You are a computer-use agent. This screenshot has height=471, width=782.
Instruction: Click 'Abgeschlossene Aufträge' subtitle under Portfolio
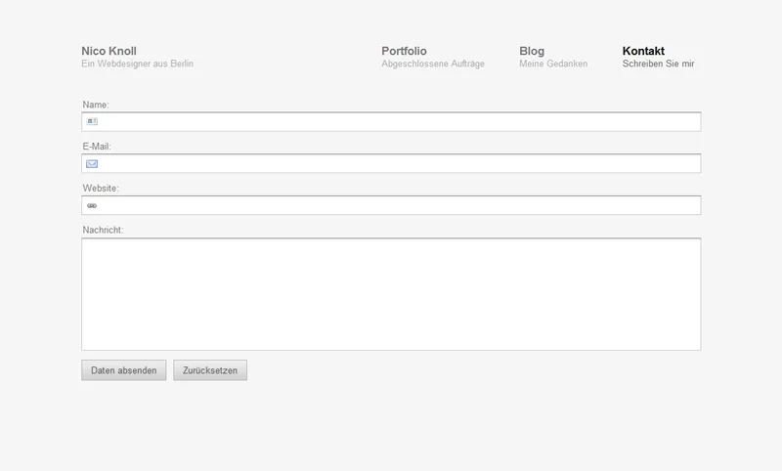[x=432, y=64]
